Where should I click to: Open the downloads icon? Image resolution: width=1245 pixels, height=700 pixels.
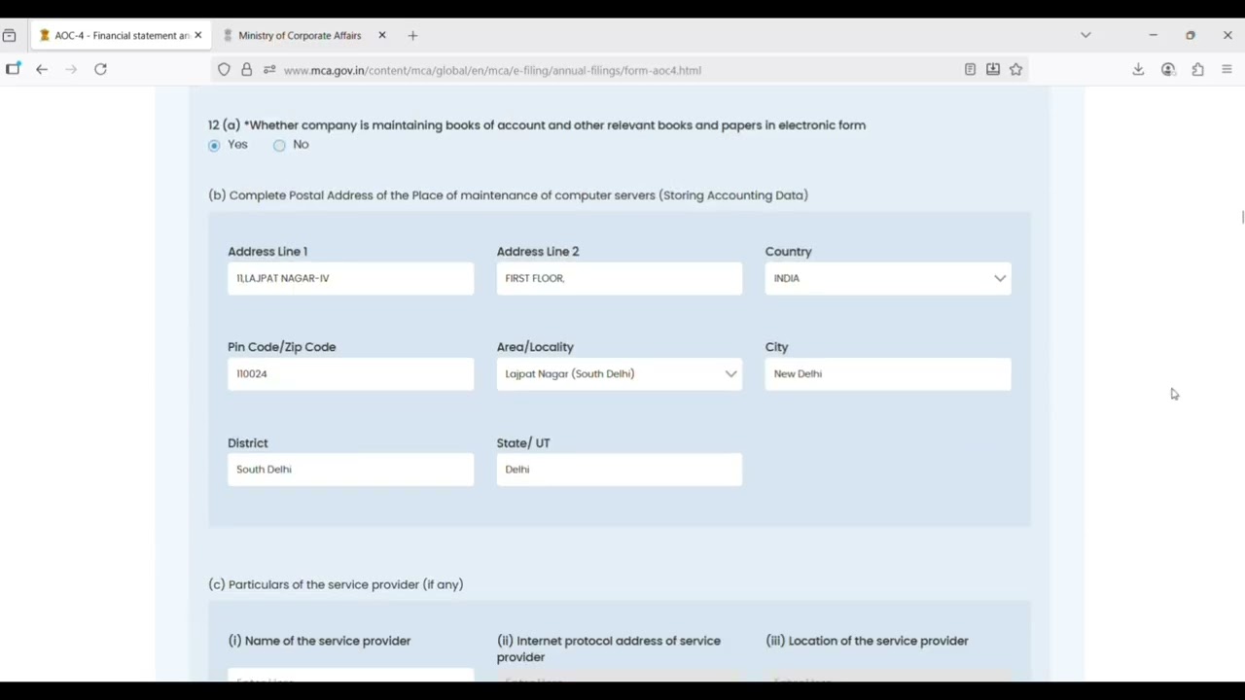coord(1138,70)
